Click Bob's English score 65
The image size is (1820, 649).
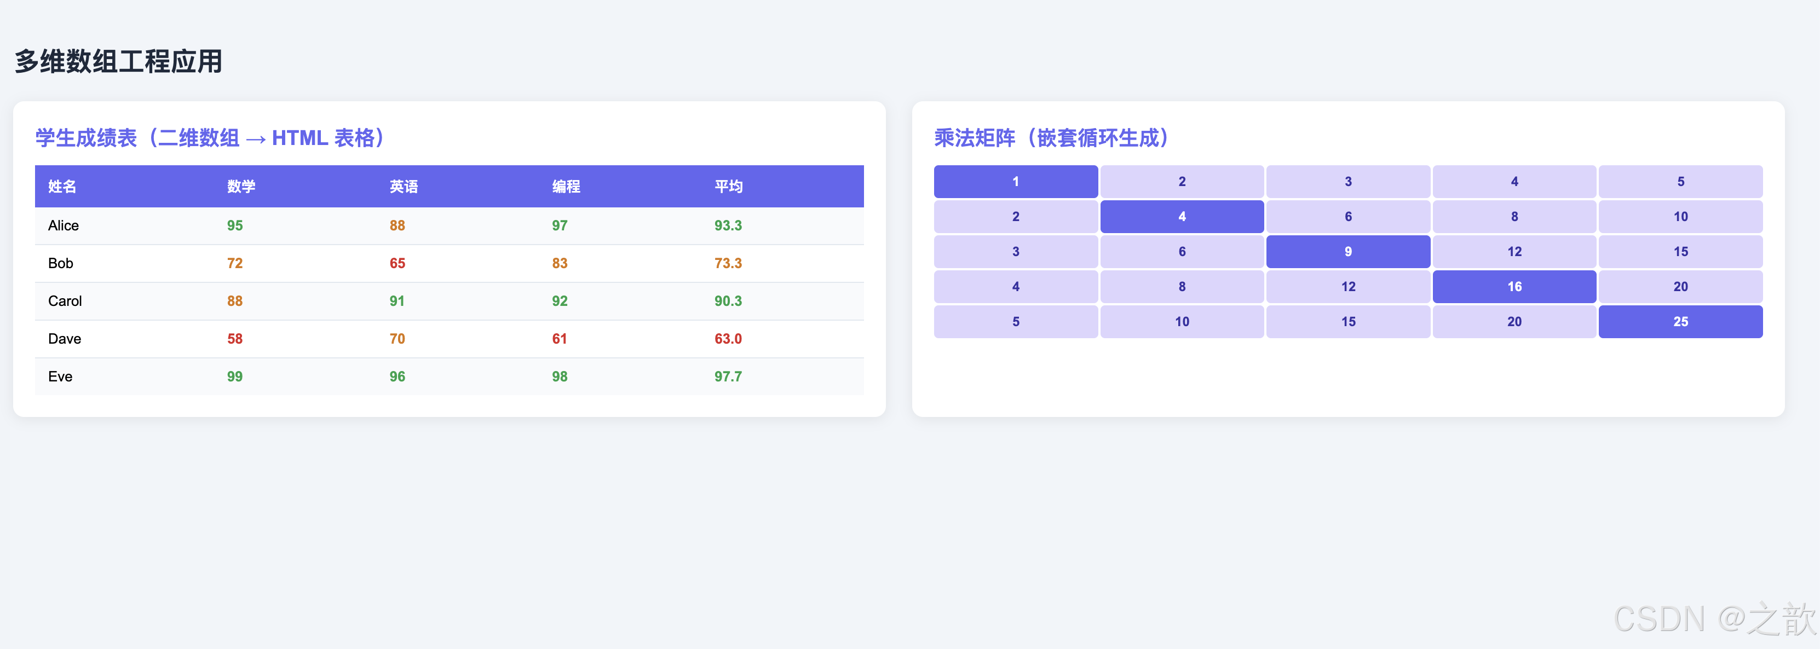coord(397,263)
